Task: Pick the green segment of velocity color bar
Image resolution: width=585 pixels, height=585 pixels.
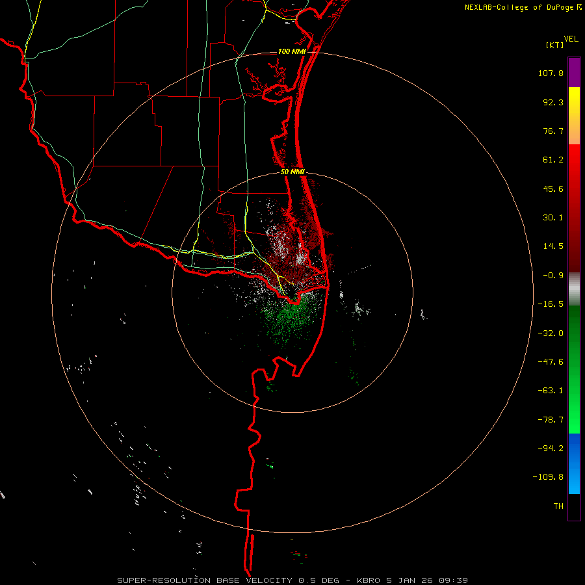Action: [x=574, y=370]
